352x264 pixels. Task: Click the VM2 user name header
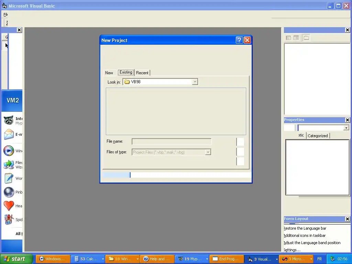pyautogui.click(x=13, y=100)
